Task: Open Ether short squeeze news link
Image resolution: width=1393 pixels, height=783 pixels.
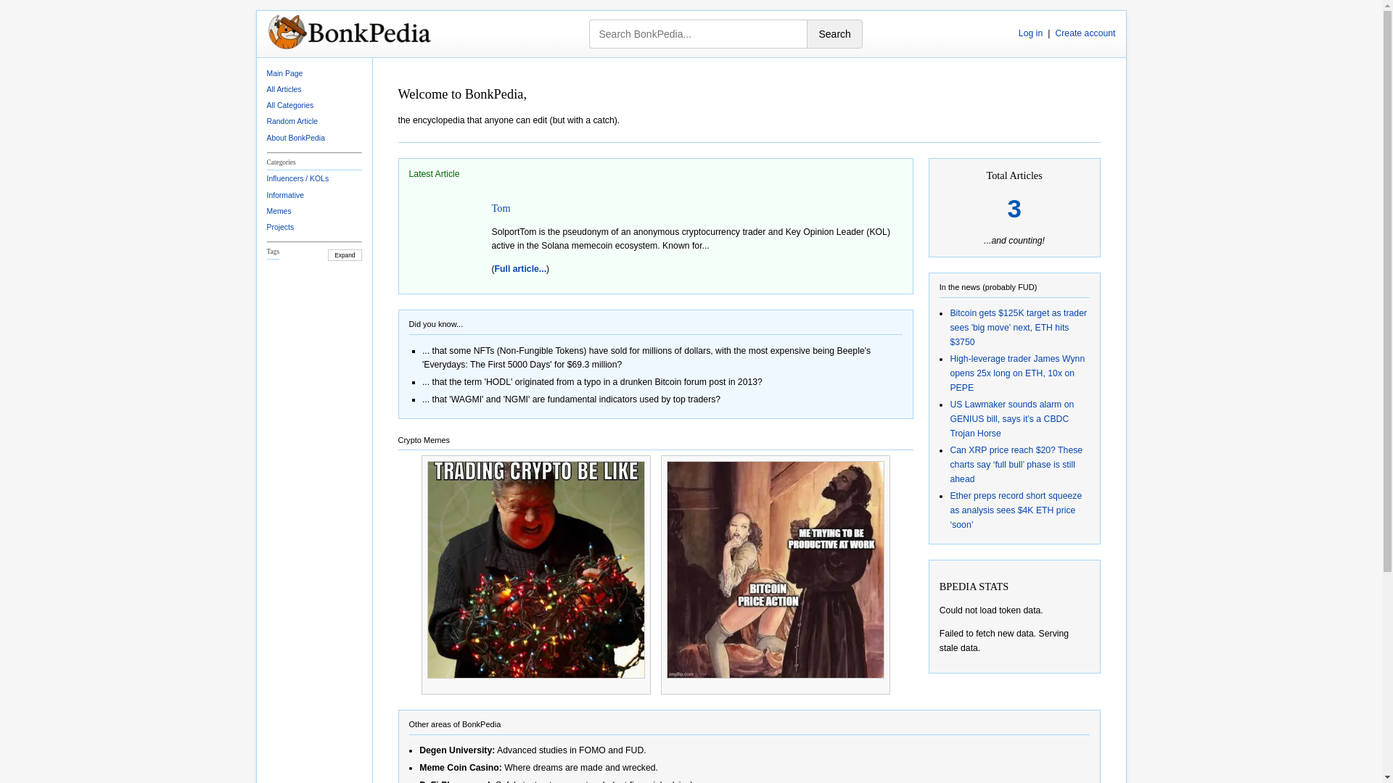Action: pos(1016,510)
